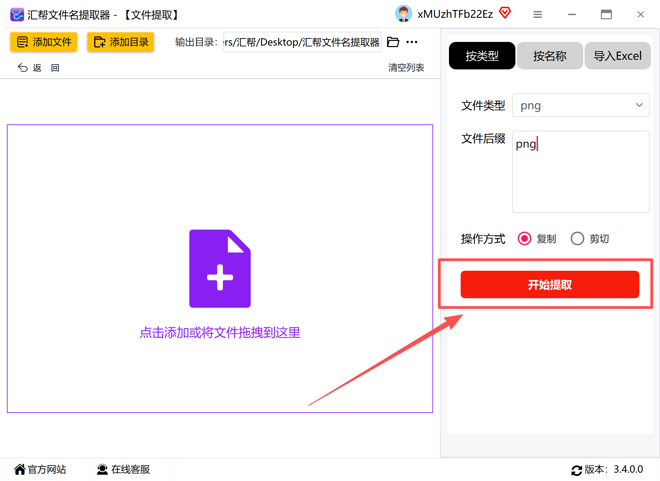Select the 剪切 cut radio option
The image size is (660, 481).
(577, 238)
